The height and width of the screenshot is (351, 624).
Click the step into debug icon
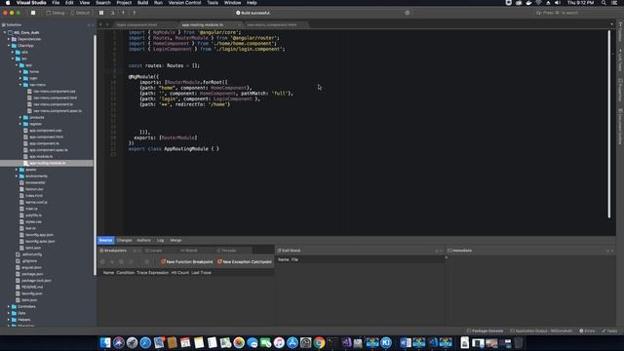pos(124,13)
